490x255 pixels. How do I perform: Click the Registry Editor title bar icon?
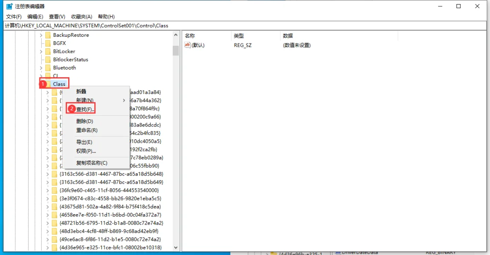(x=10, y=6)
